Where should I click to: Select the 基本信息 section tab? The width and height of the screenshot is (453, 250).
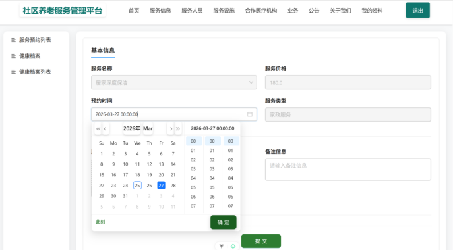click(103, 51)
